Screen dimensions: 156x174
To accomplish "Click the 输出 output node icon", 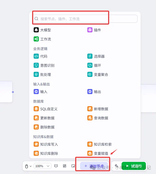I will [x=90, y=92].
